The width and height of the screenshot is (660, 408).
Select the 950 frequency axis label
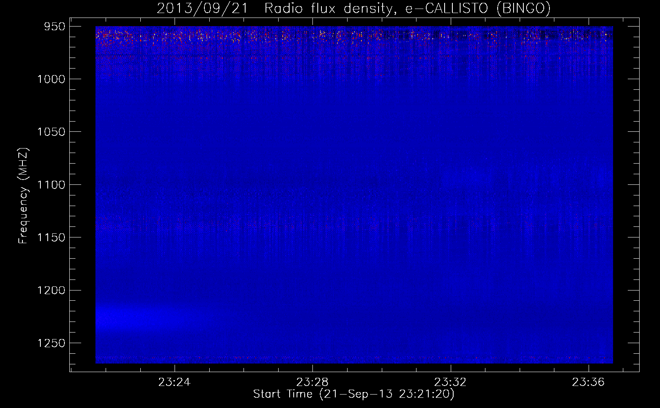tap(55, 27)
